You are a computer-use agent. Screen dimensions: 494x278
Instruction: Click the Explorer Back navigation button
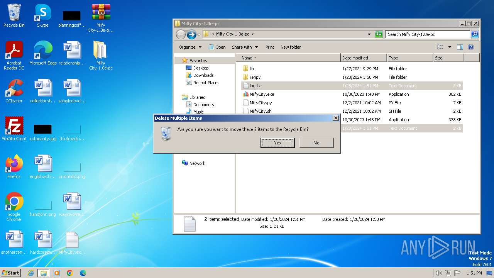coord(181,35)
